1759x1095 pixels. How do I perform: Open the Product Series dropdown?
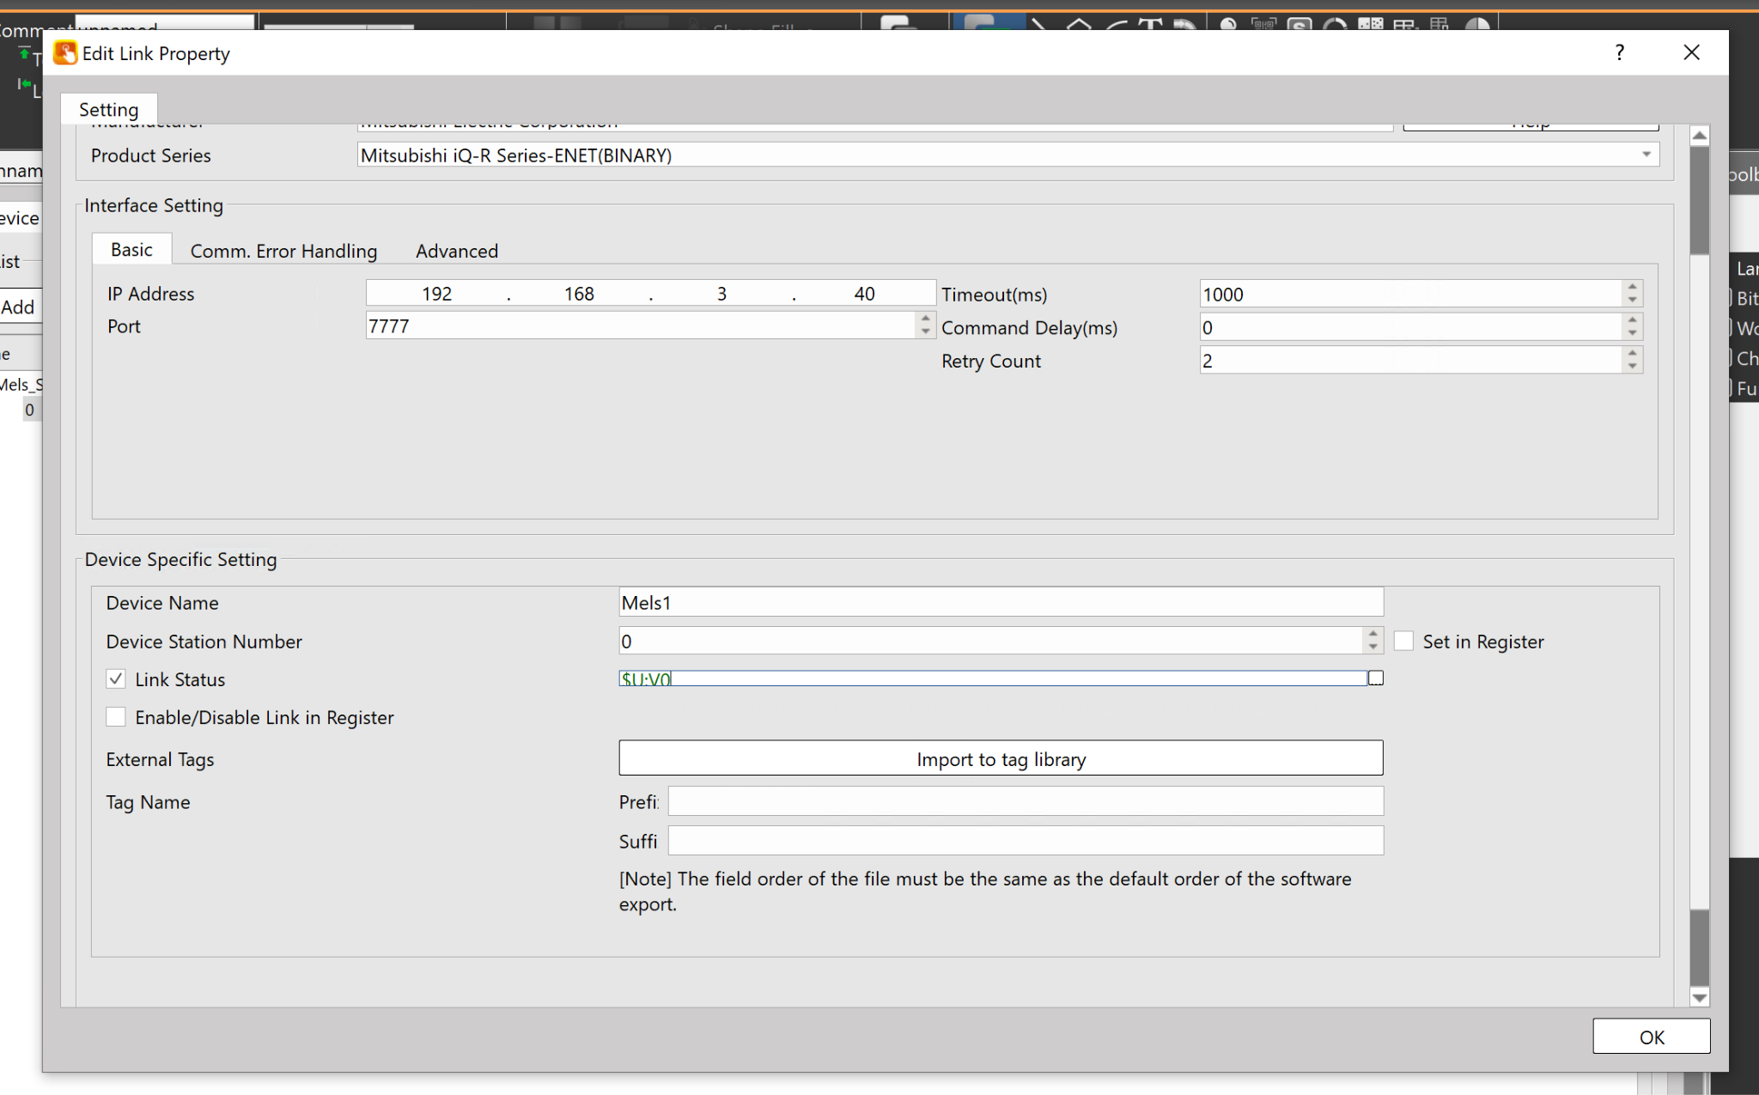pos(1646,155)
